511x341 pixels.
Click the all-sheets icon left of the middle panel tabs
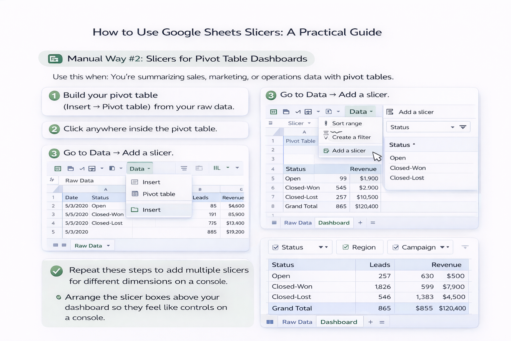point(274,222)
